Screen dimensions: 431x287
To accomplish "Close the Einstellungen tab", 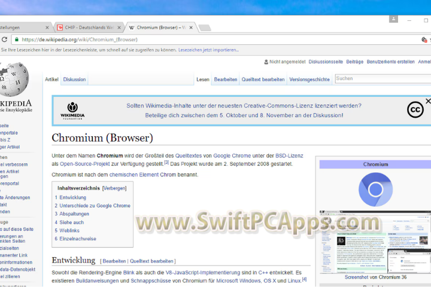I will pyautogui.click(x=47, y=28).
